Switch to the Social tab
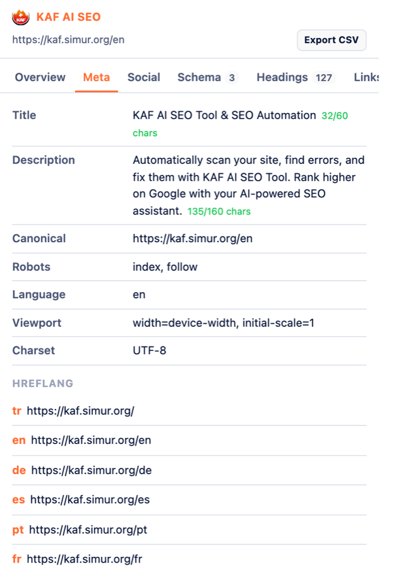This screenshot has height=569, width=396. tap(143, 77)
